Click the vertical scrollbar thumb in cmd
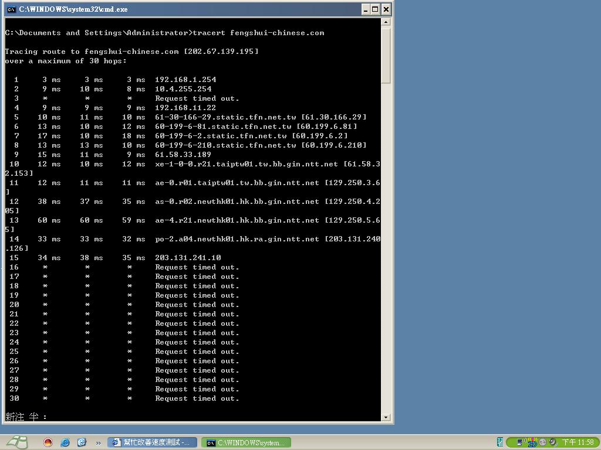This screenshot has width=601, height=450. (386, 56)
